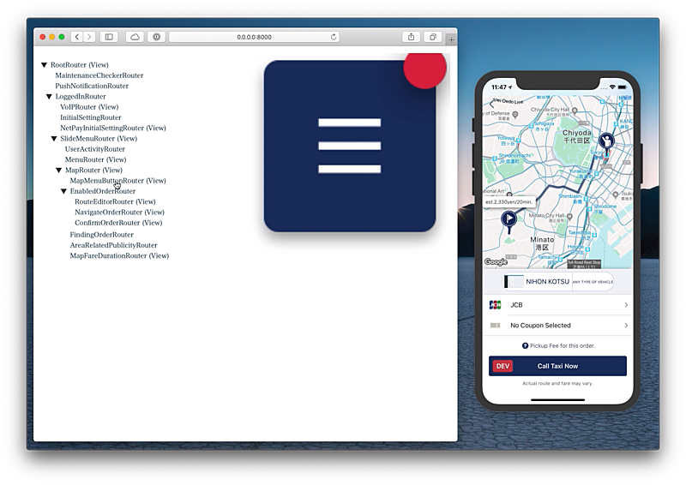Click the RootRouter (View) label
The image size is (686, 485).
[x=79, y=65]
